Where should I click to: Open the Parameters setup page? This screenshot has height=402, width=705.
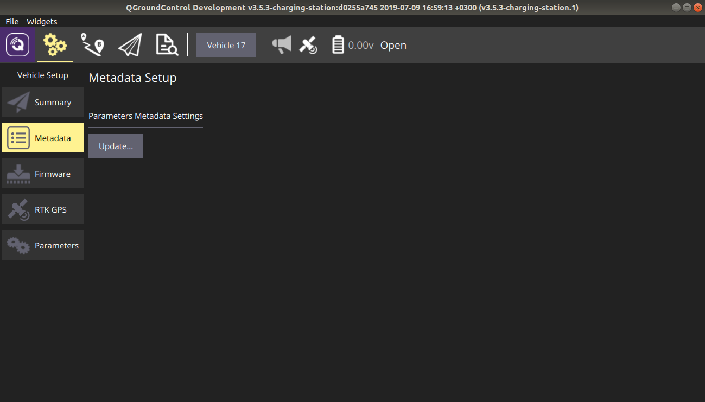pos(43,245)
